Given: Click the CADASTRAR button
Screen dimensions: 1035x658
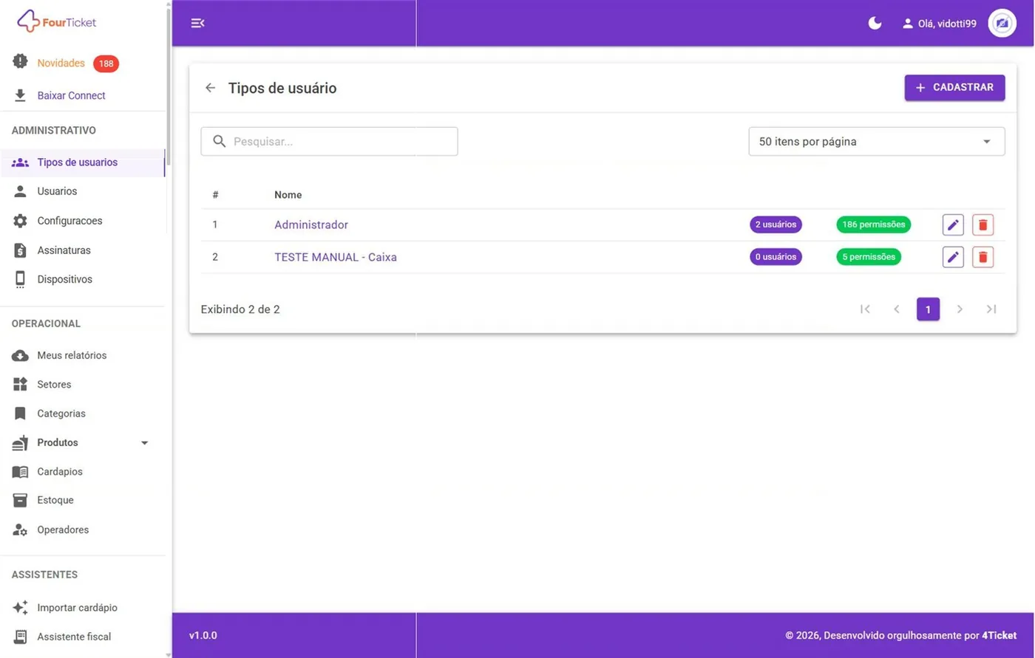Looking at the screenshot, I should pyautogui.click(x=954, y=88).
